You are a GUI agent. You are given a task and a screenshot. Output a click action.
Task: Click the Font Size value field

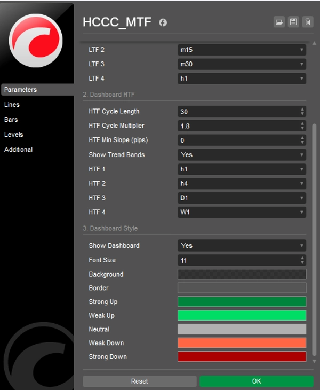tap(237, 260)
